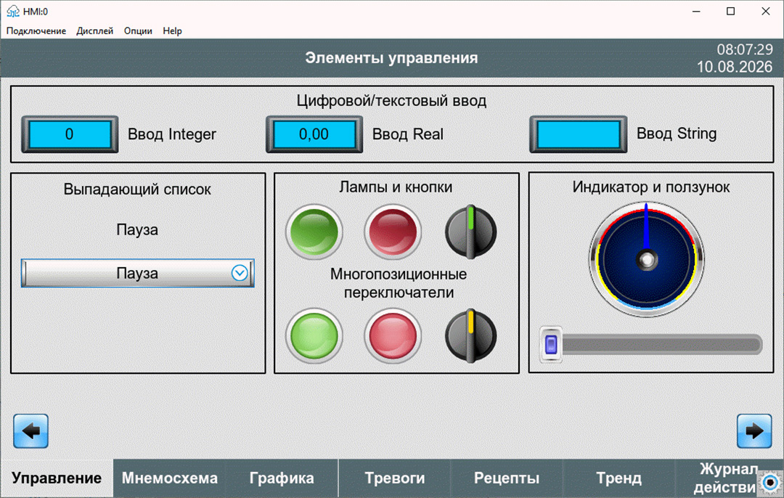Viewport: 784px width, 498px height.
Task: Click the time display 08:07:29
Action: [x=745, y=49]
